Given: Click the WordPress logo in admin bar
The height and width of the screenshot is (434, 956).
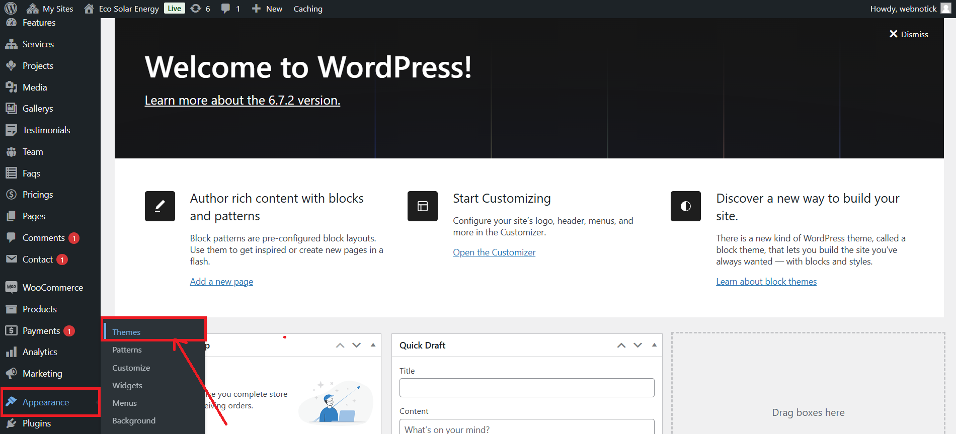Looking at the screenshot, I should click(11, 9).
